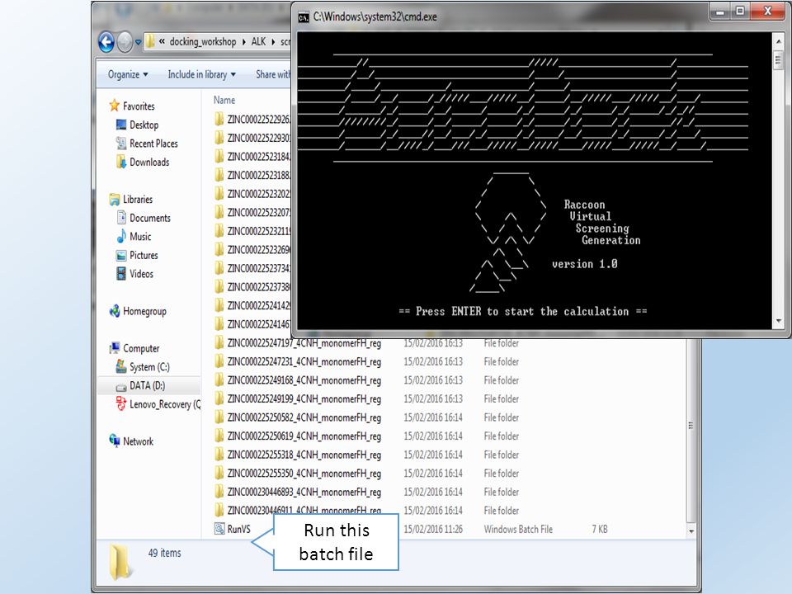This screenshot has width=792, height=594.
Task: Click the Network icon in sidebar
Action: click(115, 441)
